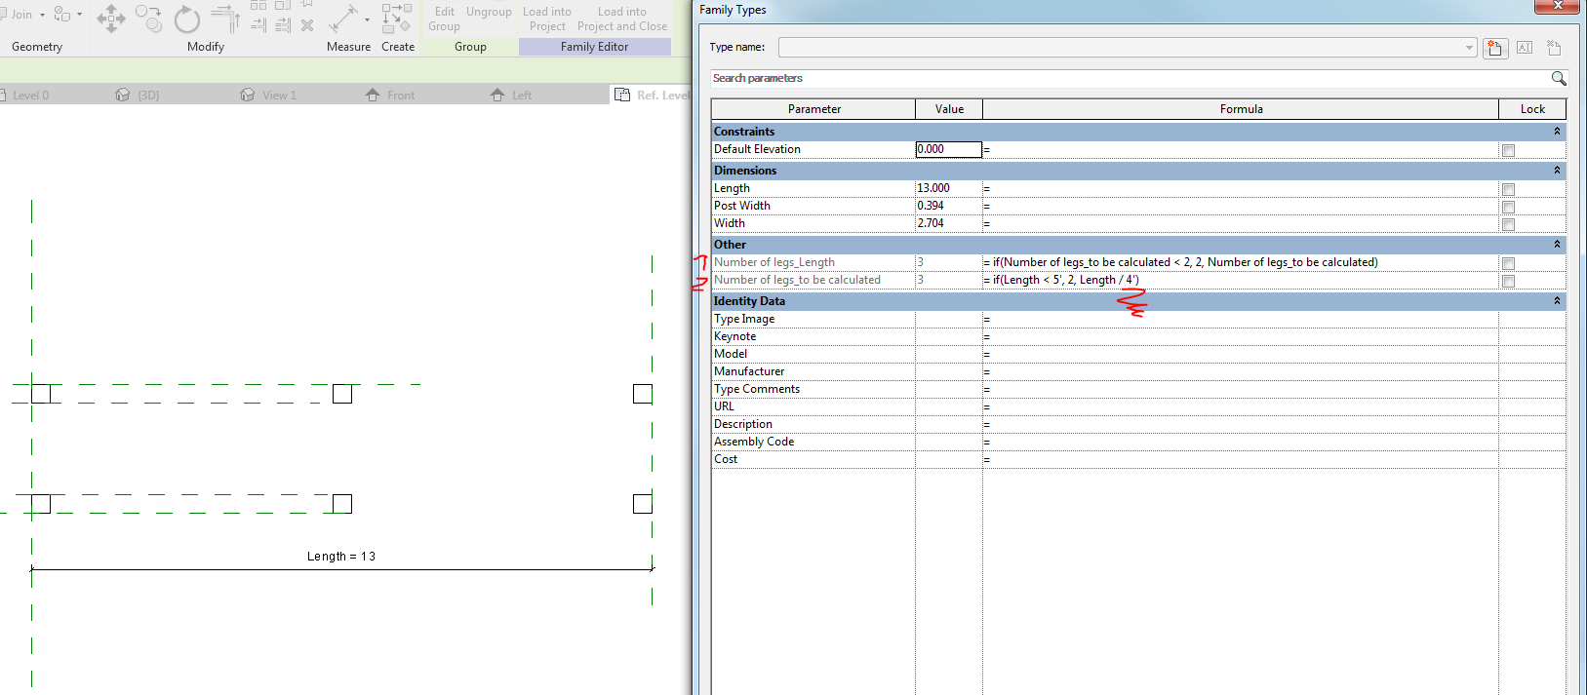Collapse the Constraints group
Screen dimensions: 1587x695
pos(1557,131)
